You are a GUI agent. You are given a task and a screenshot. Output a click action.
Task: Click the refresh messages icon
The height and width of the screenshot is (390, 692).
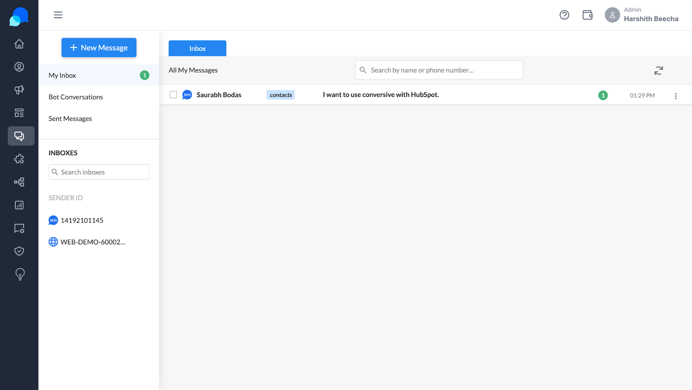[x=658, y=70]
